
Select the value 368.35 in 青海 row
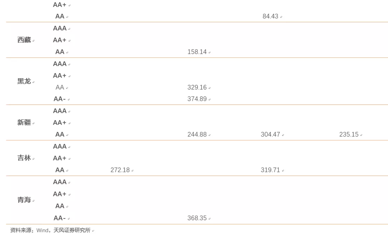(197, 218)
